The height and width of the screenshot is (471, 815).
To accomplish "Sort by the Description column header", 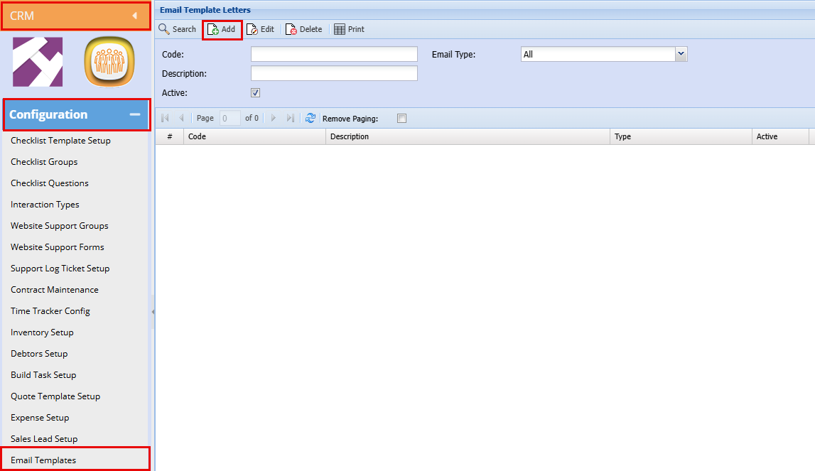I will 468,136.
